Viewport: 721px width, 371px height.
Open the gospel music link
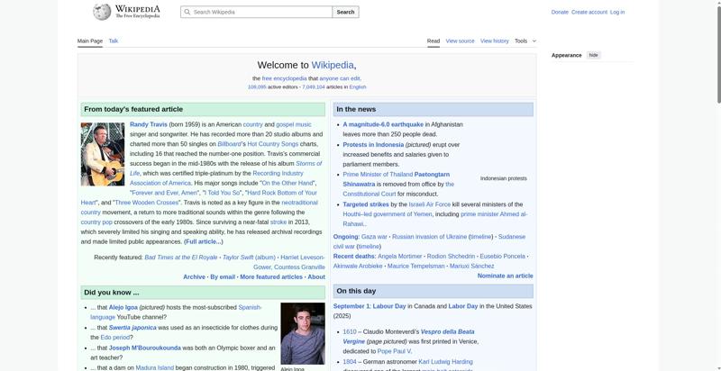point(294,124)
